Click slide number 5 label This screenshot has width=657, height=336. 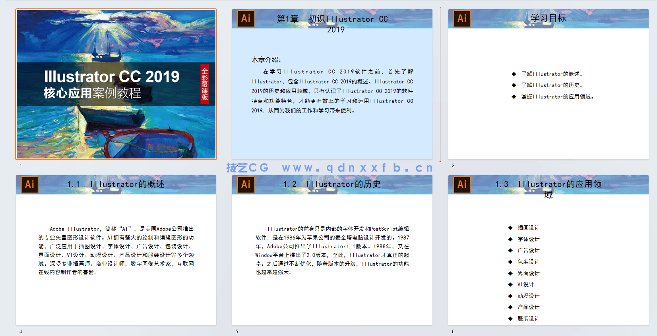pyautogui.click(x=237, y=332)
